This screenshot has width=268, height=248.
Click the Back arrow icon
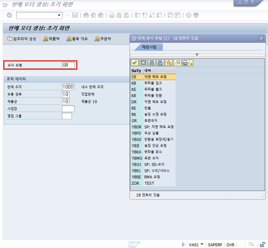tap(86, 15)
